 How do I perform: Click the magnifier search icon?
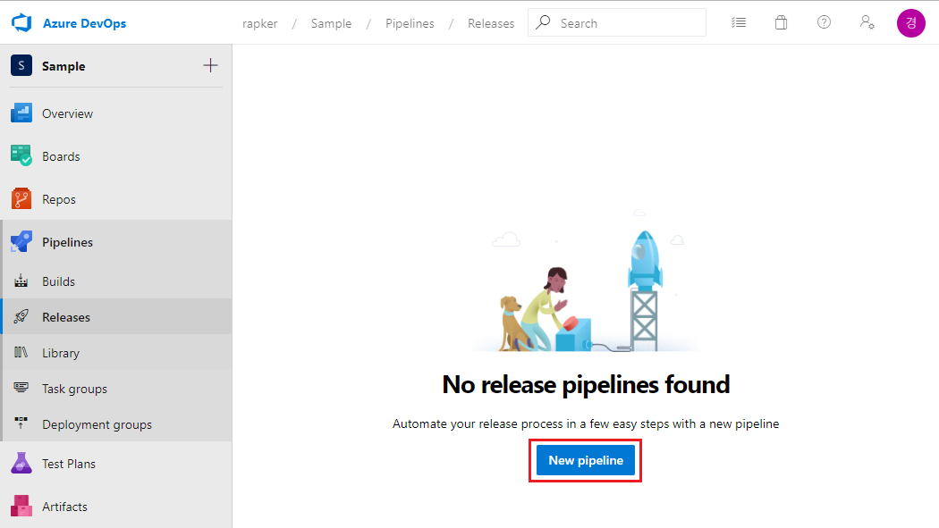coord(543,22)
